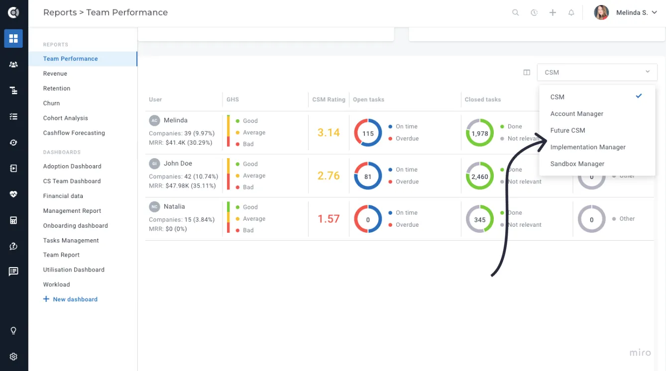This screenshot has height=371, width=666.
Task: Click the dashboard grid icon in left rail
Action: coord(13,38)
